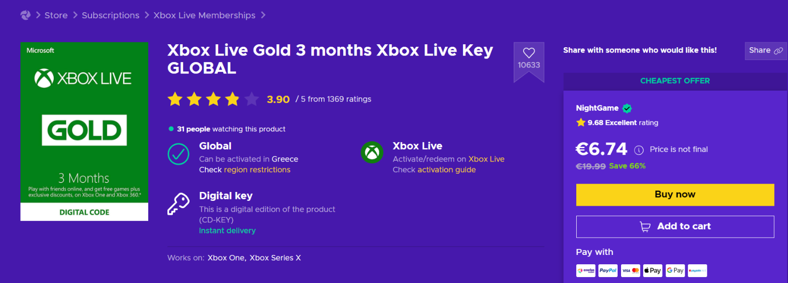The width and height of the screenshot is (788, 283).
Task: Click the Apple Pay payment icon
Action: (x=653, y=270)
